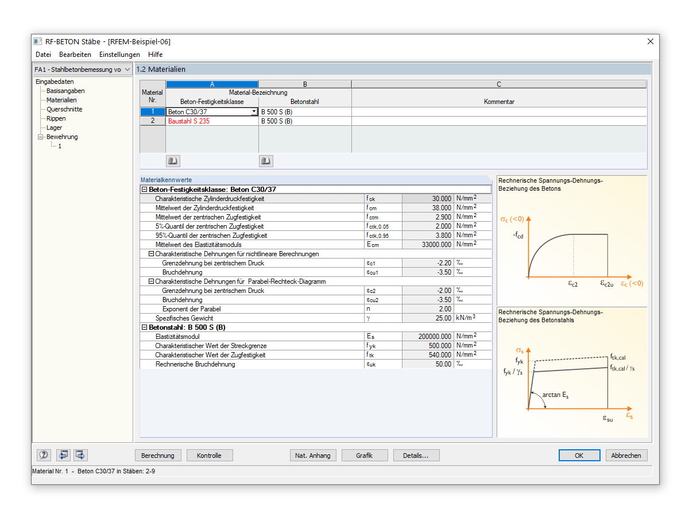Image resolution: width=689 pixels, height=517 pixels.
Task: Click the Streckgrenze fyk value 500.000
Action: tap(428, 345)
